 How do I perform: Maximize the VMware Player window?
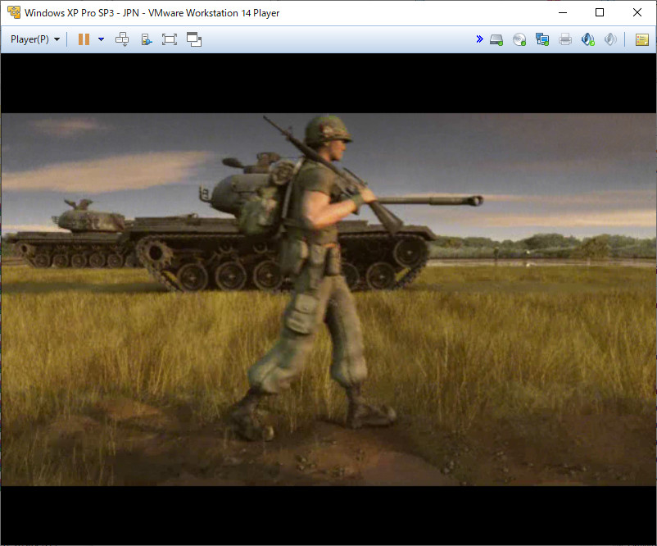tap(600, 12)
